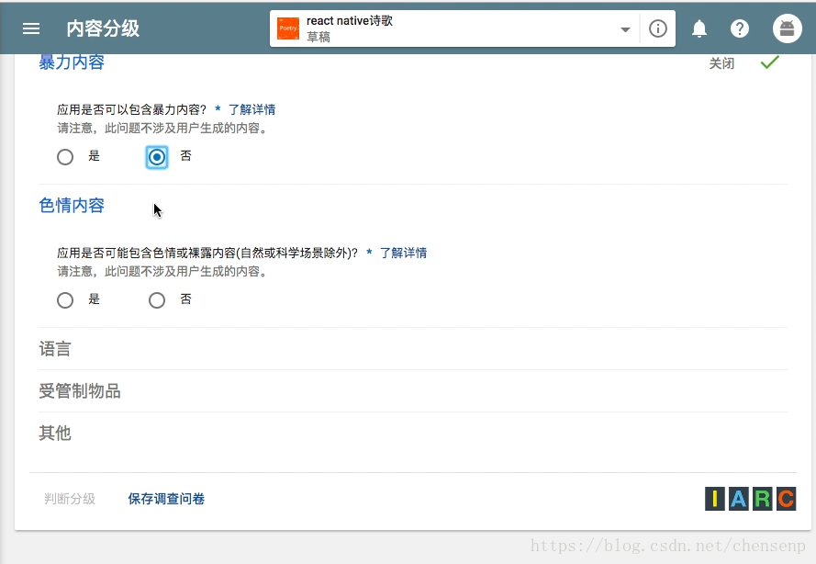Open the notifications bell
Viewport: 816px width, 564px height.
pos(699,28)
